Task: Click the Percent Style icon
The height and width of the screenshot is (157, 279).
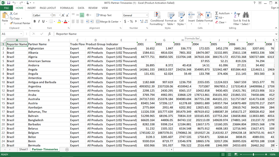Action: pyautogui.click(x=131, y=21)
